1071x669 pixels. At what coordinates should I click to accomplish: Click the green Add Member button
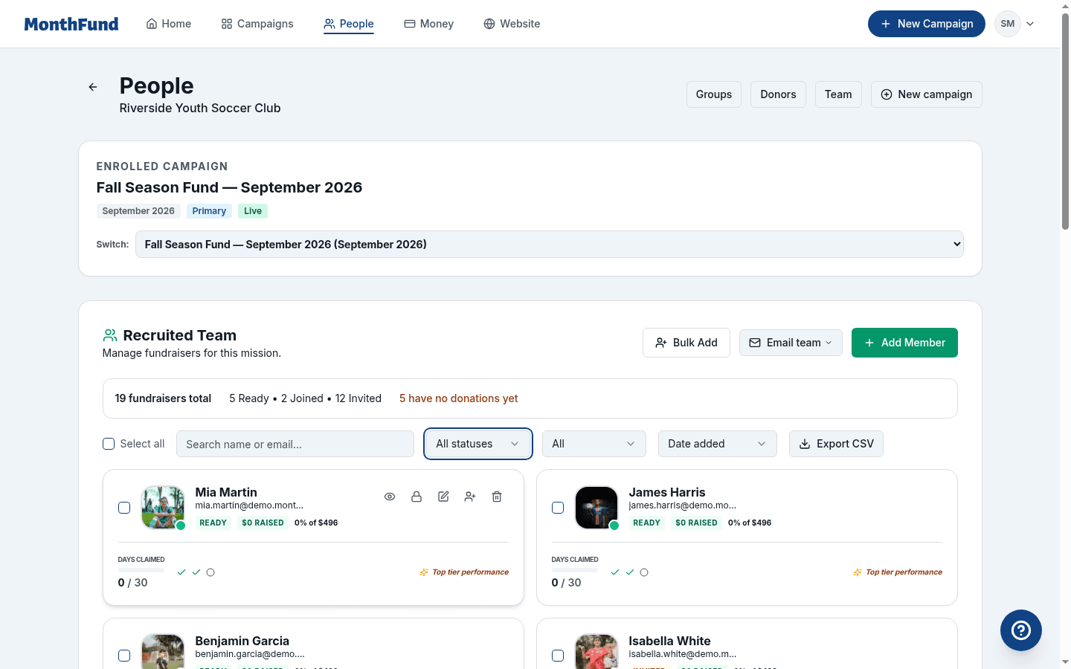[904, 343]
